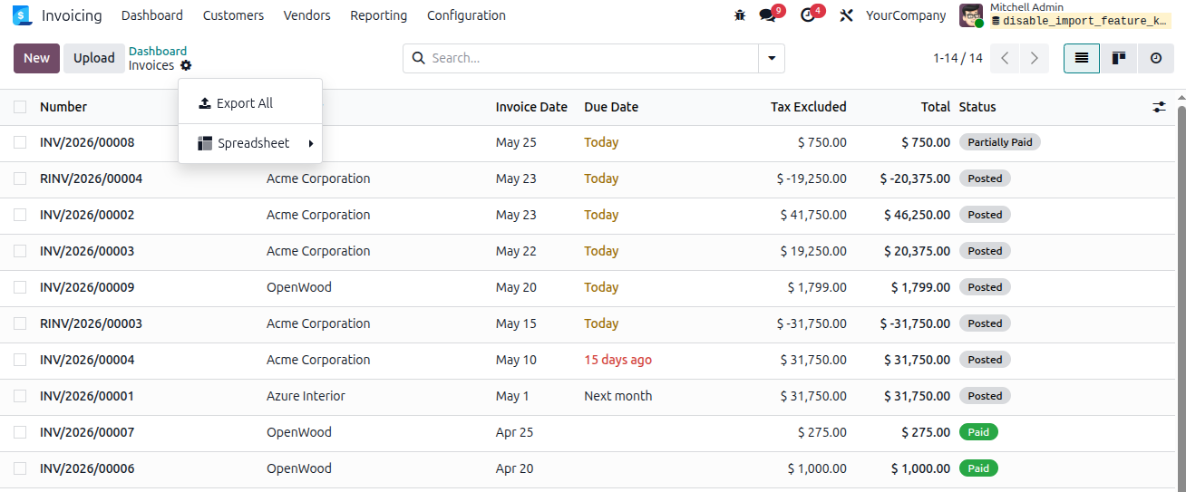Check the box beside INV/2026/00007
The image size is (1186, 492).
(20, 432)
